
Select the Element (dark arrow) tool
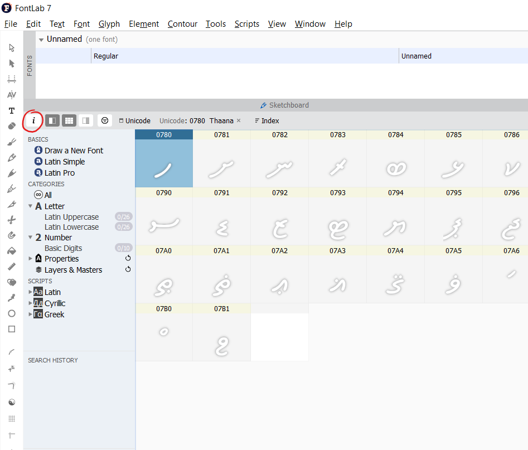pyautogui.click(x=12, y=64)
